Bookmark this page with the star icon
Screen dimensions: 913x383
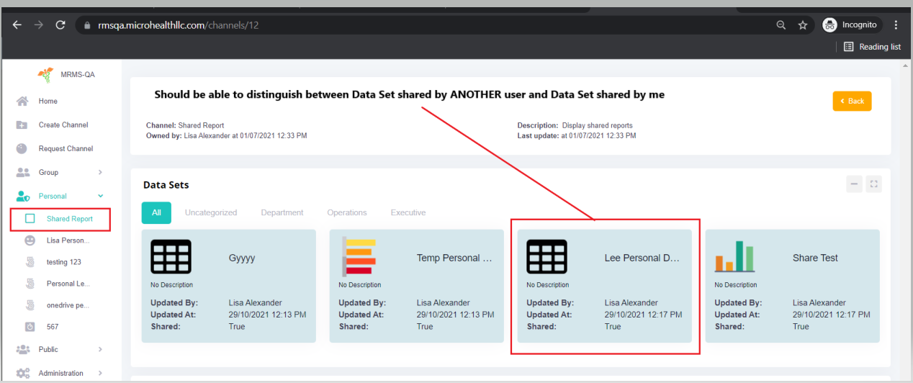(802, 24)
